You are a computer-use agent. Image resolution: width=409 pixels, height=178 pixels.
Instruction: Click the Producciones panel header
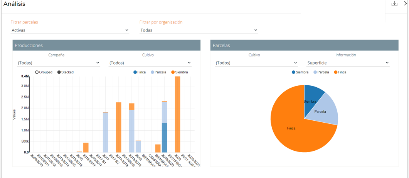[106, 45]
